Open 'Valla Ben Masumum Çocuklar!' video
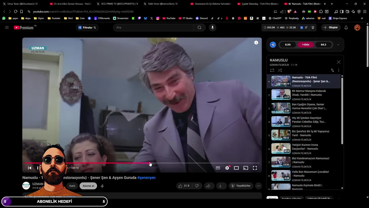The image size is (369, 208). [x=304, y=176]
